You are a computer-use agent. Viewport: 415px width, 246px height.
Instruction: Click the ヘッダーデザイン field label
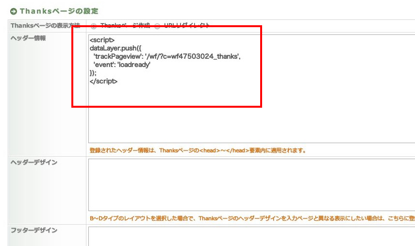pos(34,162)
